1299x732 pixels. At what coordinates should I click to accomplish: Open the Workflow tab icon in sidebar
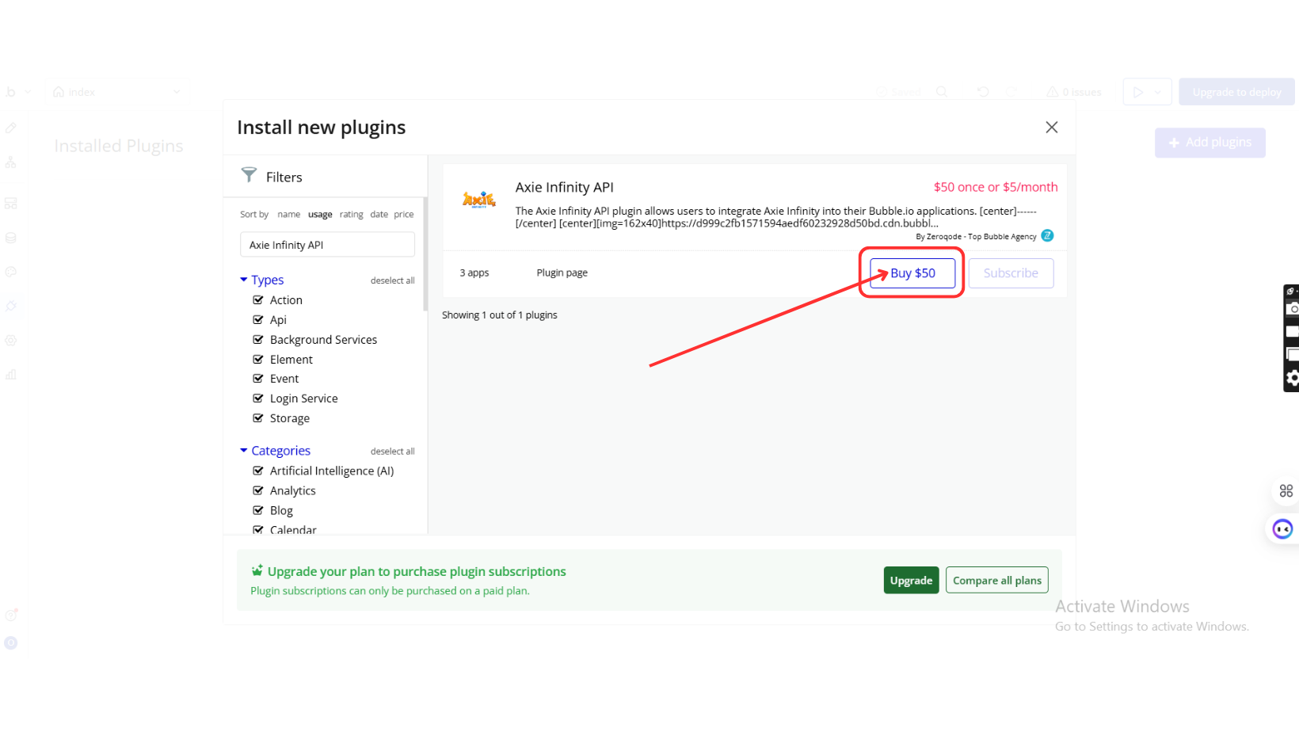[x=11, y=162]
